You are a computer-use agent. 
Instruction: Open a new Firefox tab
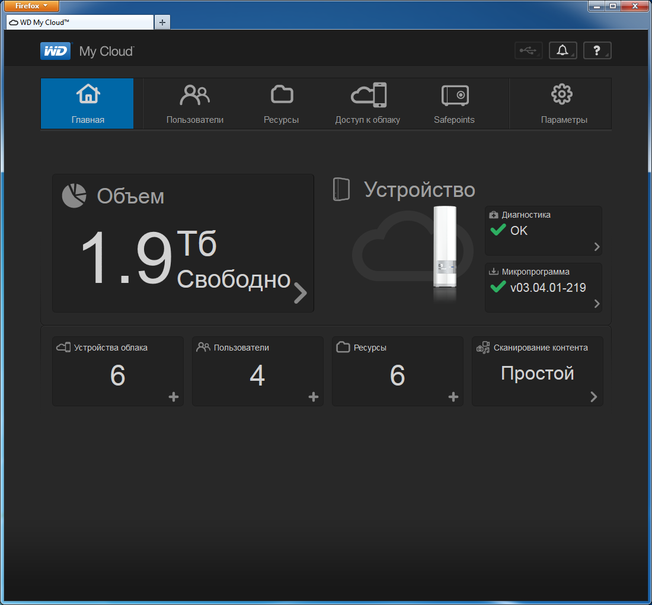(x=162, y=22)
